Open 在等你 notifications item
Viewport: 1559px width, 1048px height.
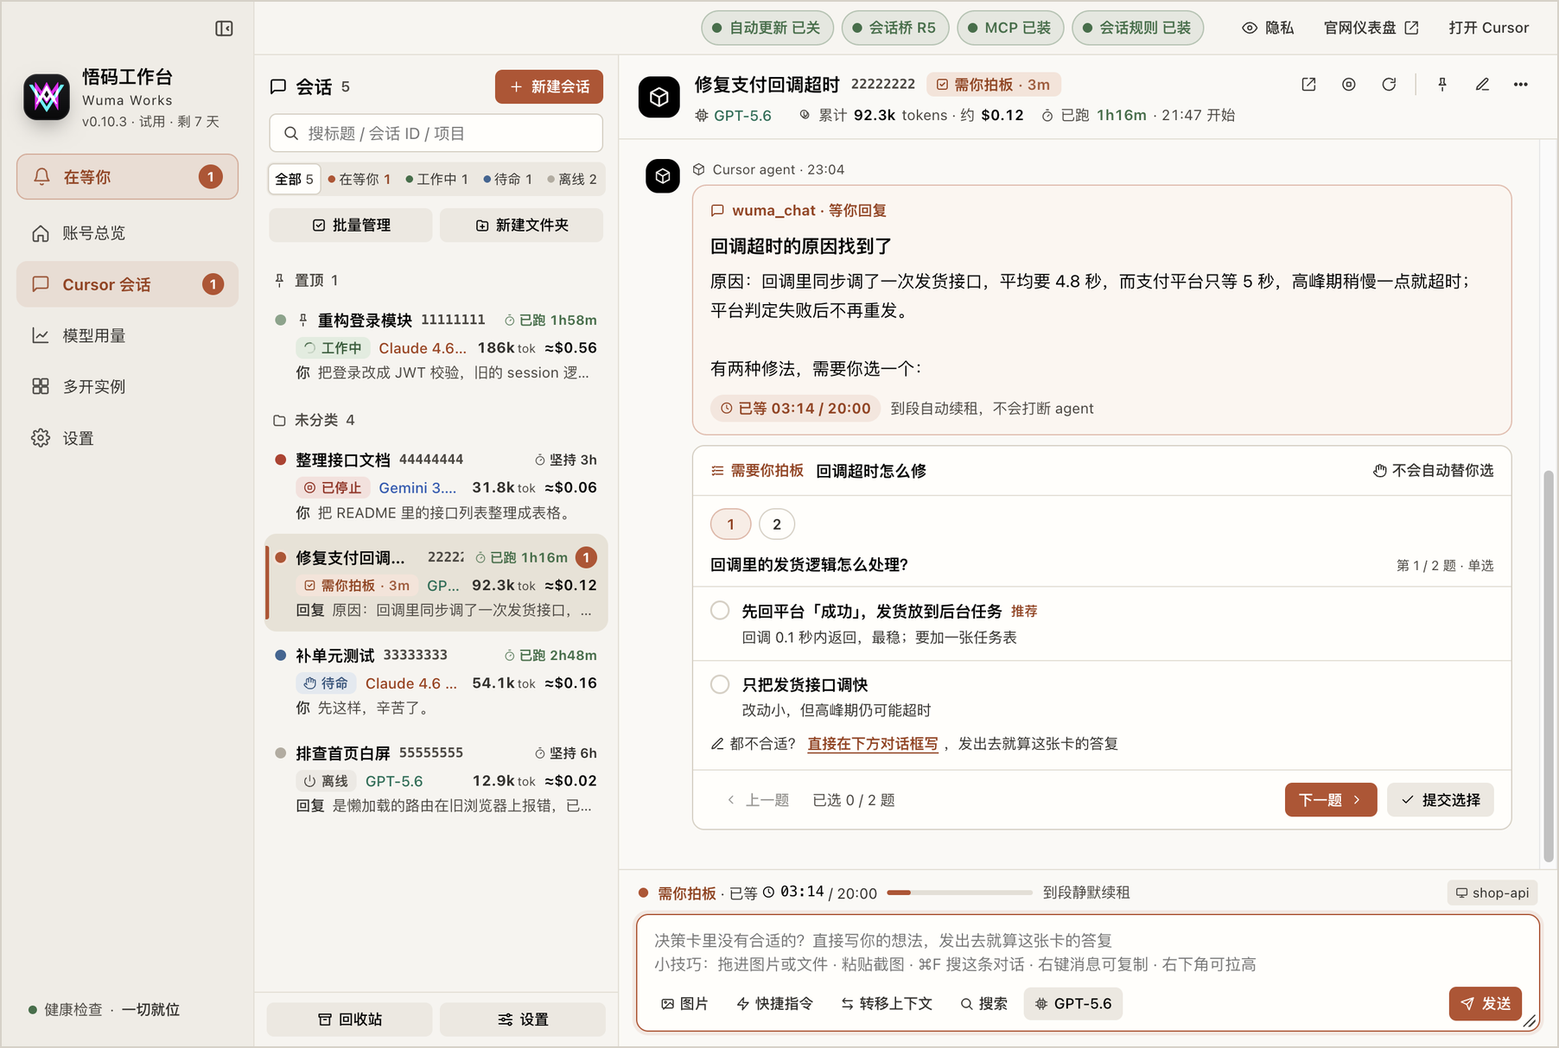coord(127,177)
